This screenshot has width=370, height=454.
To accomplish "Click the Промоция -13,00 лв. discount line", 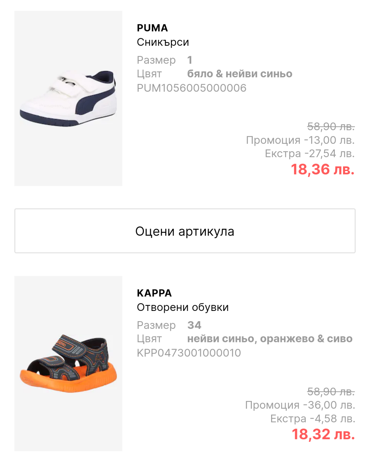I will tap(300, 140).
